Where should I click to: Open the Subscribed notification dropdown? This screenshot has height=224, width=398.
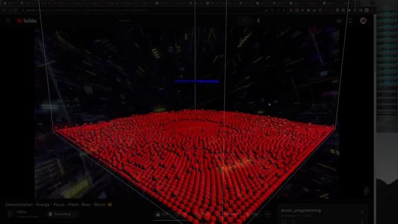tap(62, 214)
